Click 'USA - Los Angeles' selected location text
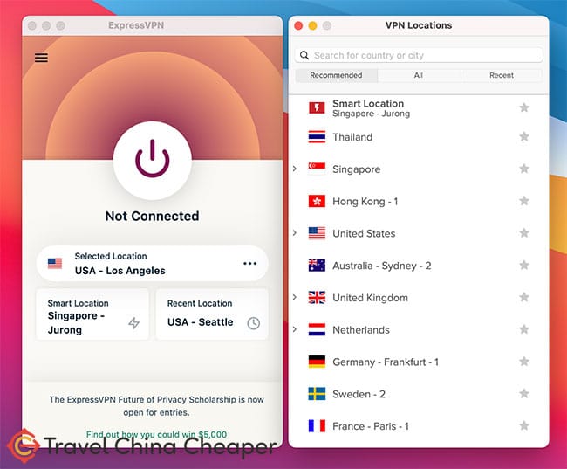The height and width of the screenshot is (469, 567). 120,271
